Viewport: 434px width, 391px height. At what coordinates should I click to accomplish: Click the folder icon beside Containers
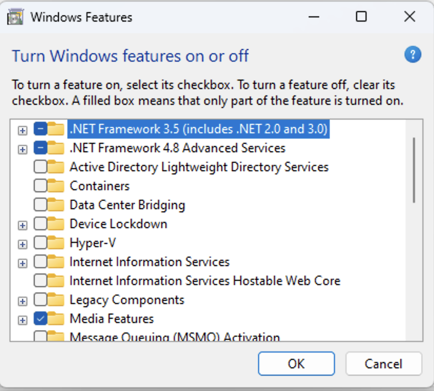point(56,185)
